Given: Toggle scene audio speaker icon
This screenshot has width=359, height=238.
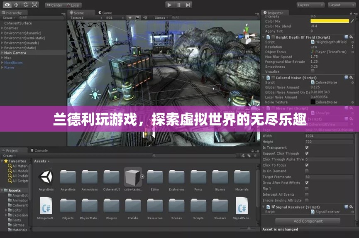Looking at the screenshot, I should 145,17.
